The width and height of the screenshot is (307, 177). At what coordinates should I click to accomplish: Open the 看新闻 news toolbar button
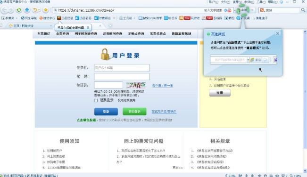[212, 18]
